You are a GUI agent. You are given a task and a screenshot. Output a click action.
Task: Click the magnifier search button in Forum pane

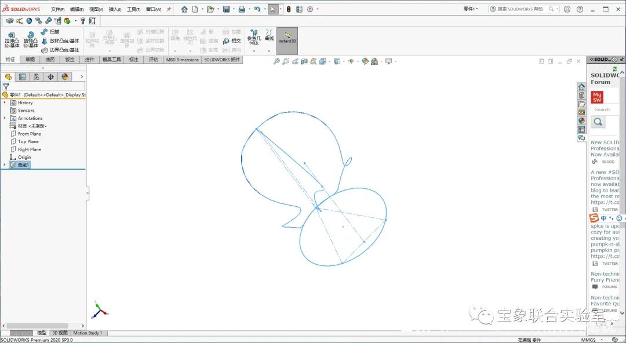[x=598, y=122]
